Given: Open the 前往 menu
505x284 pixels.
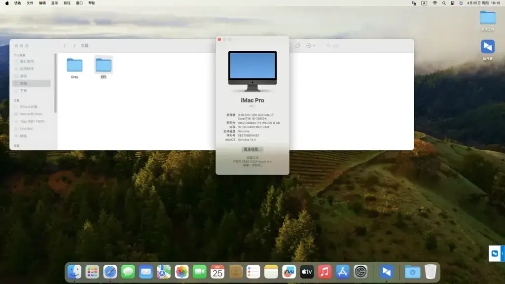Looking at the screenshot, I should tap(67, 3).
